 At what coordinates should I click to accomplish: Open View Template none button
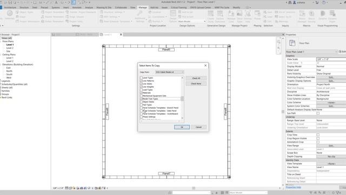pyautogui.click(x=331, y=164)
